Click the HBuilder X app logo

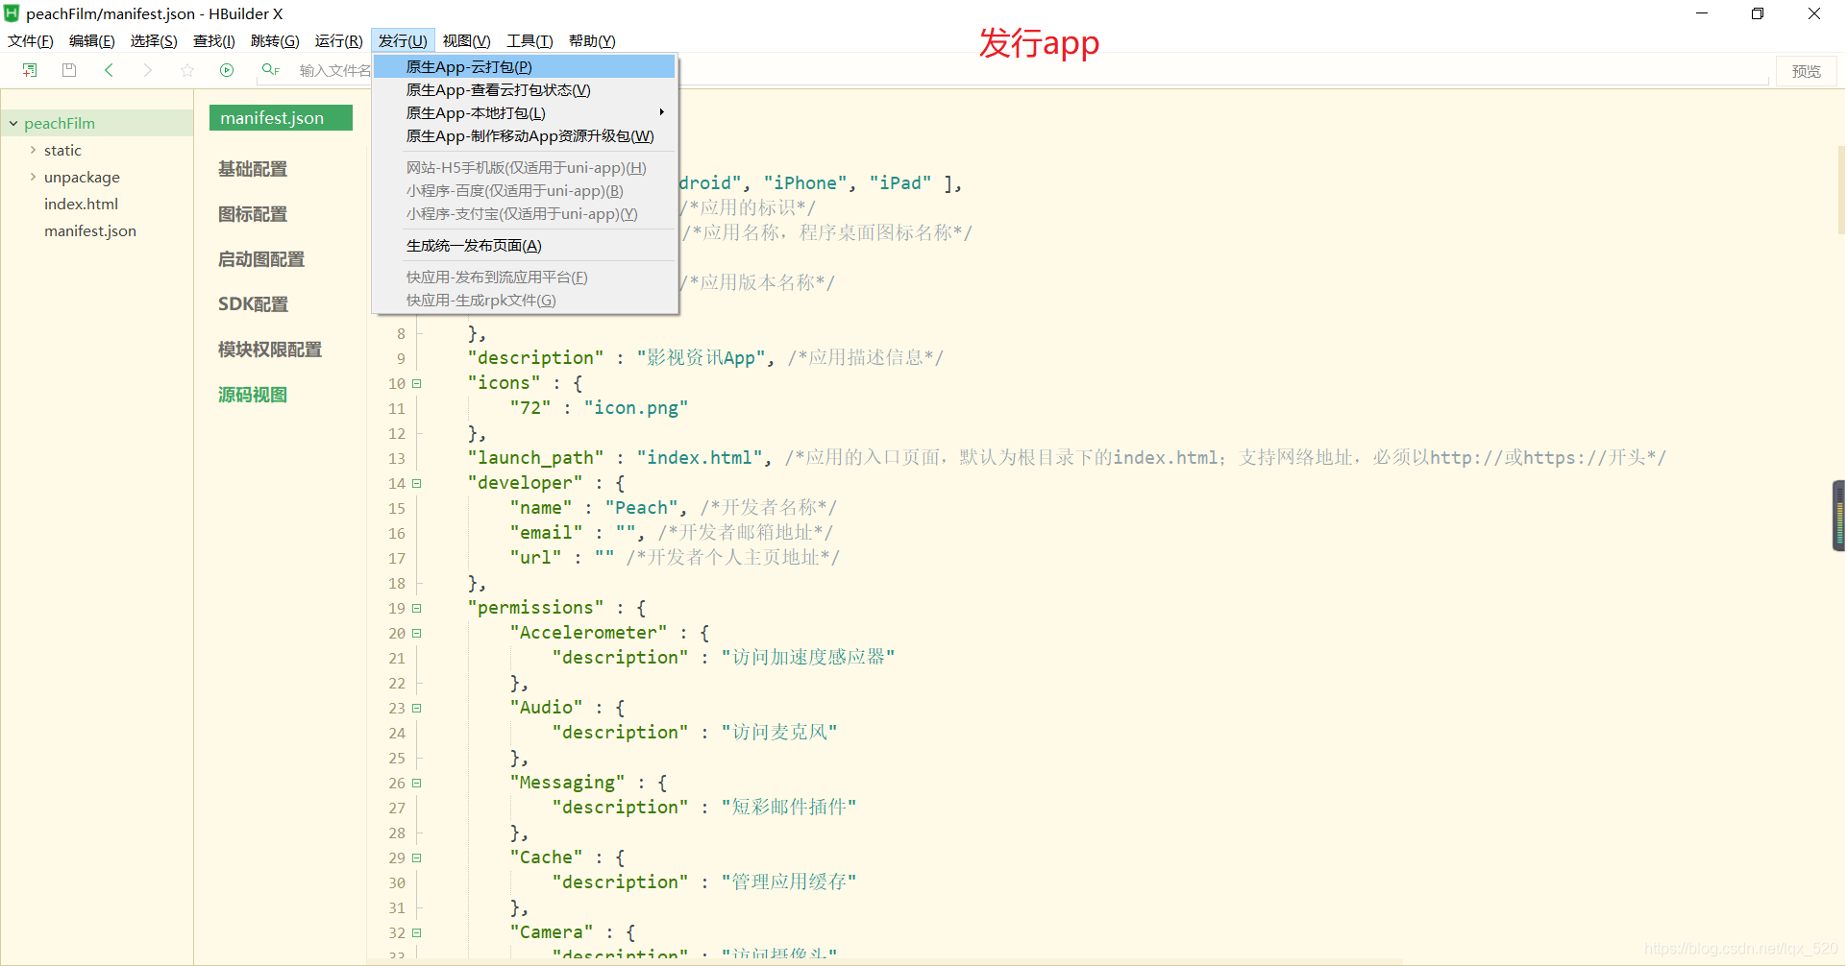tap(12, 13)
